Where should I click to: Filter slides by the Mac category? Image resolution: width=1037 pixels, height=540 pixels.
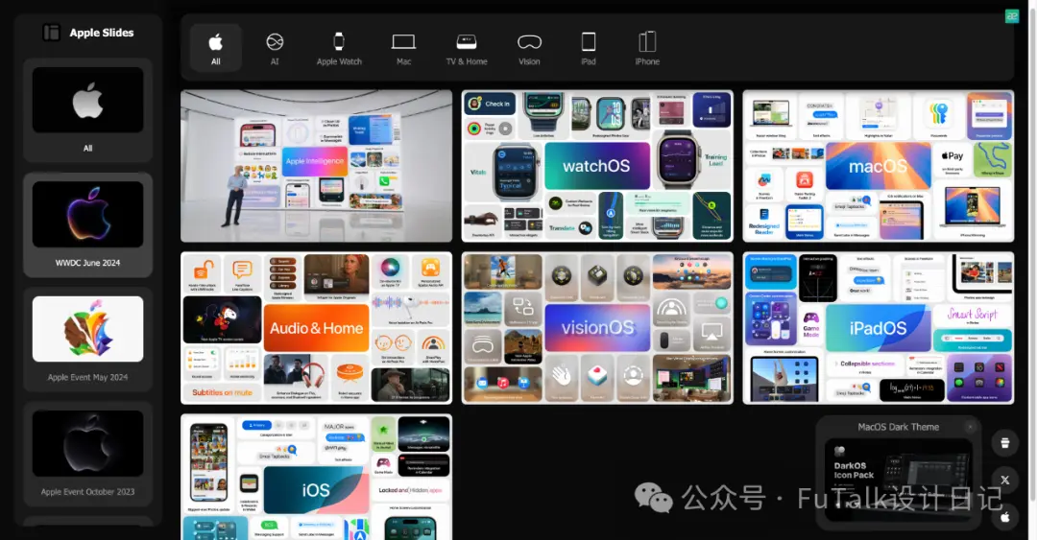tap(403, 48)
